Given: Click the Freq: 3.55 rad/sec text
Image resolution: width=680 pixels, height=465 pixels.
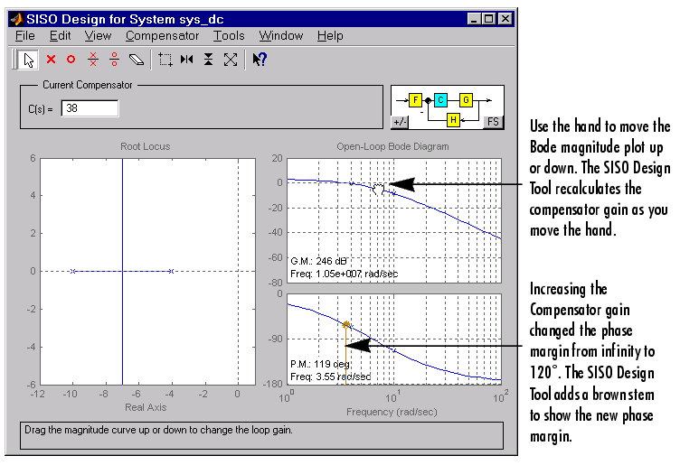Looking at the screenshot, I should [x=330, y=377].
